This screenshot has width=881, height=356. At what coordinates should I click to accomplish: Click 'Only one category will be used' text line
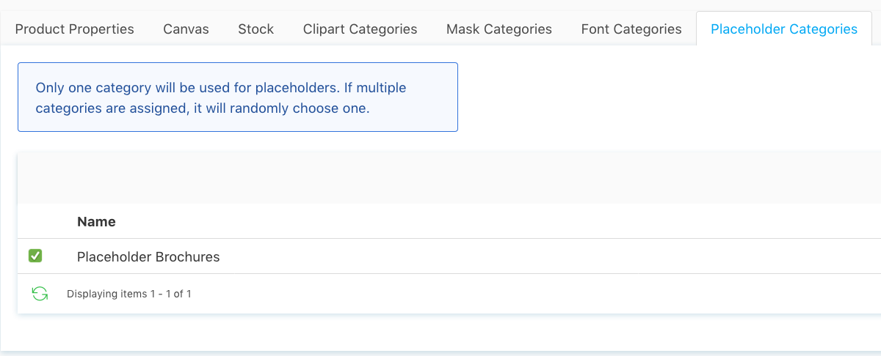221,88
